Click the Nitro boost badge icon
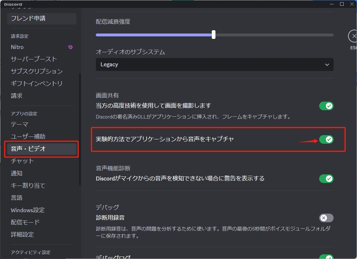Image resolution: width=357 pixels, height=259 pixels. pos(70,47)
